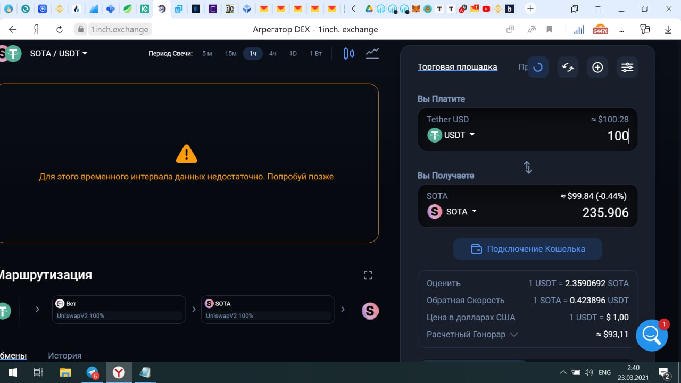Open the MetaMask fox tab

coord(417,9)
